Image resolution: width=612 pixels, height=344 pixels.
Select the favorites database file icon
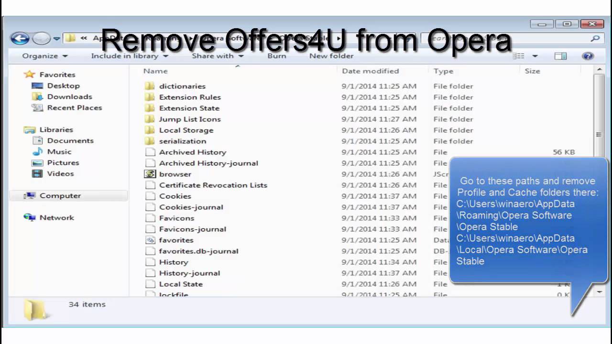click(x=150, y=240)
